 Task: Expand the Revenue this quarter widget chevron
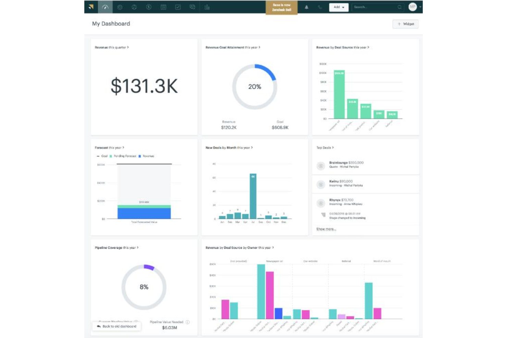click(128, 48)
